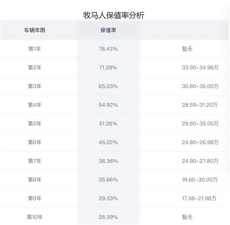The width and height of the screenshot is (230, 225).
Task: Open the 24.80–26.98万 price range
Action: (x=200, y=142)
